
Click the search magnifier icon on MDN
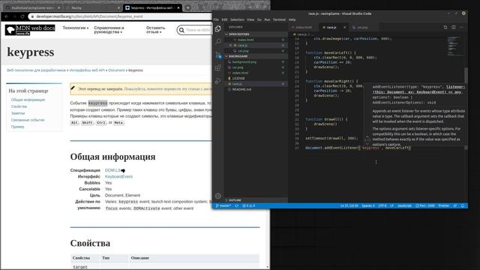coord(181,30)
